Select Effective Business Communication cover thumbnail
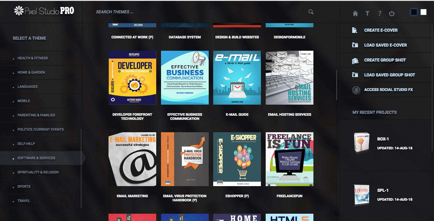Screen dimensions: 434x221 point(185,78)
